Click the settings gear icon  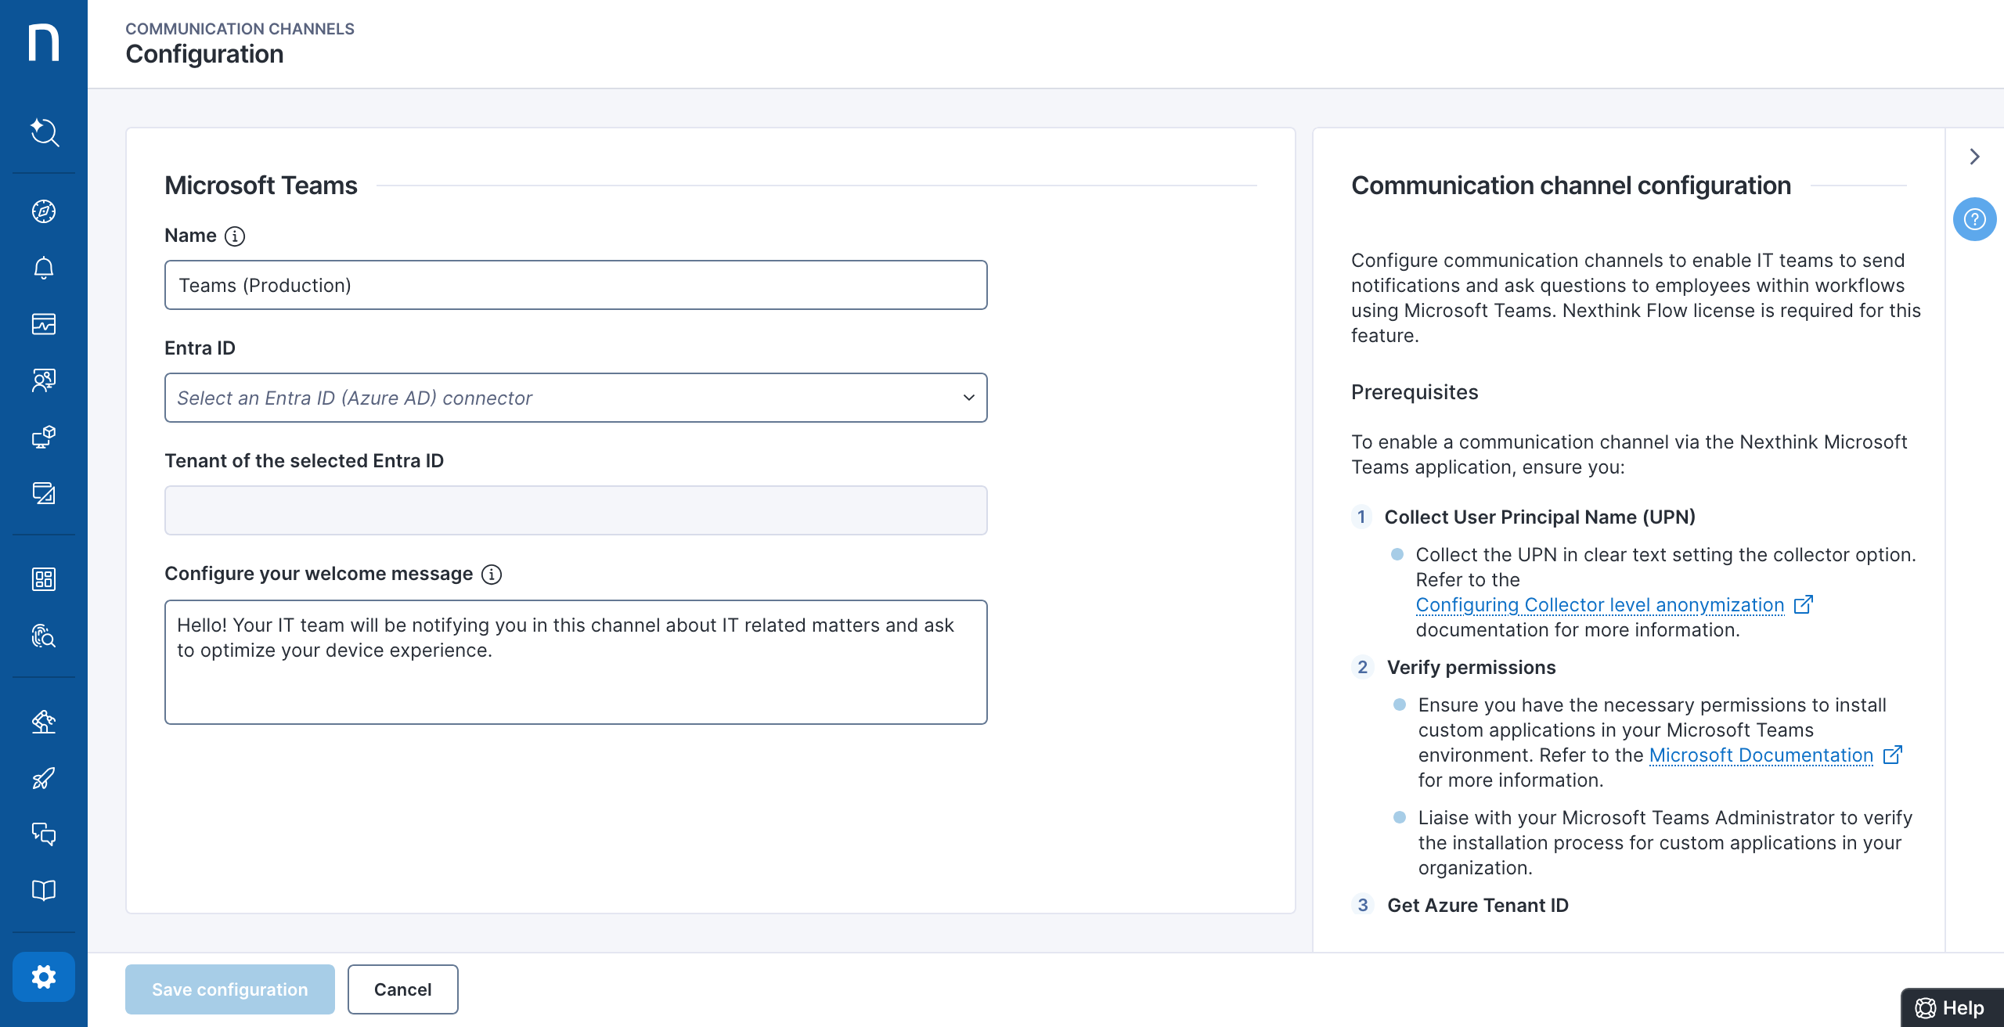coord(44,977)
